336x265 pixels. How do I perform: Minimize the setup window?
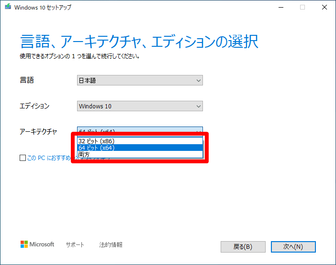tap(281, 7)
